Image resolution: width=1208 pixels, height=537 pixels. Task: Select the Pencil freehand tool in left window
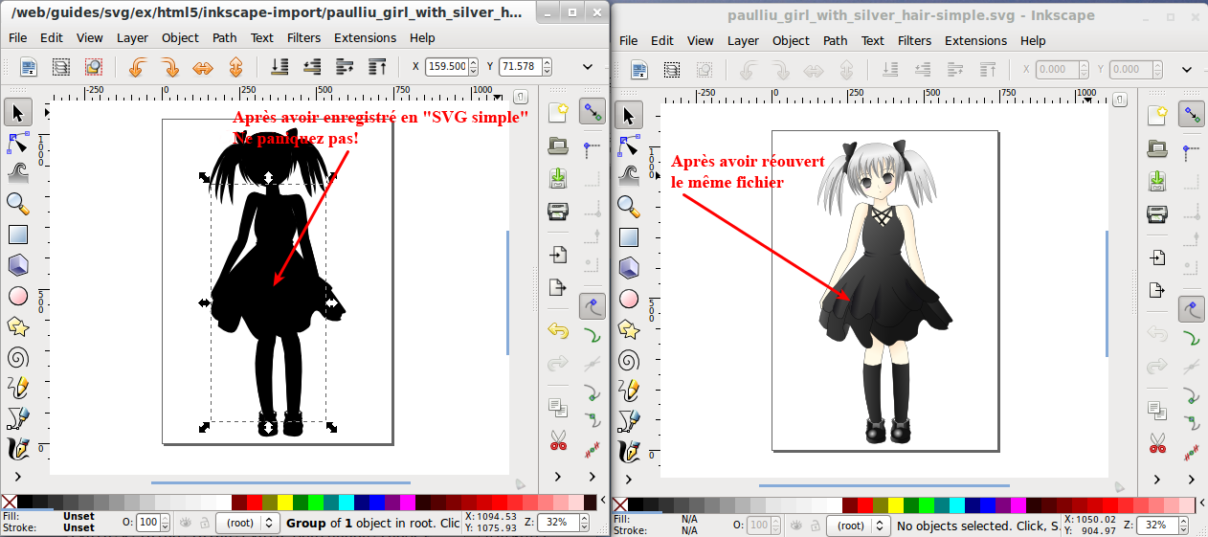(17, 388)
